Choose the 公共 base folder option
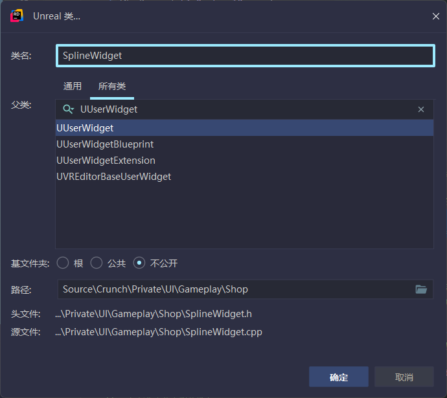 coord(97,263)
